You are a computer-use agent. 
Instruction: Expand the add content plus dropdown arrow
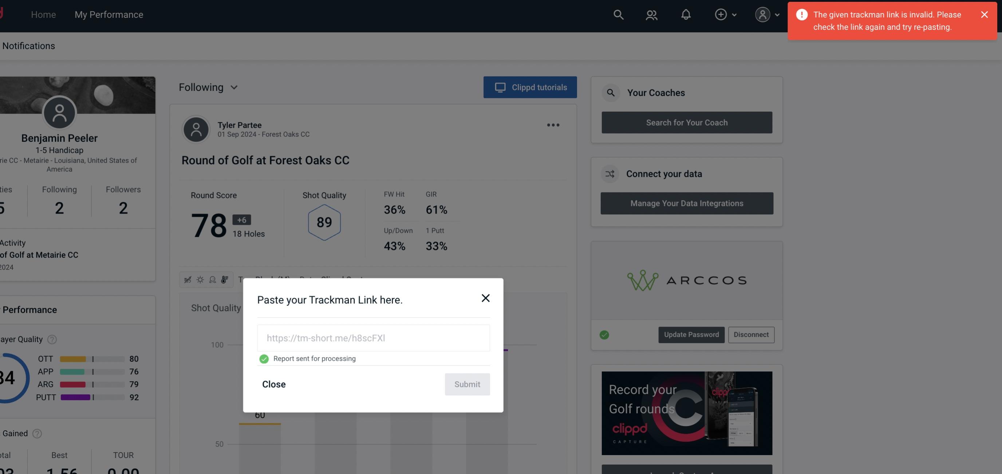coord(734,14)
